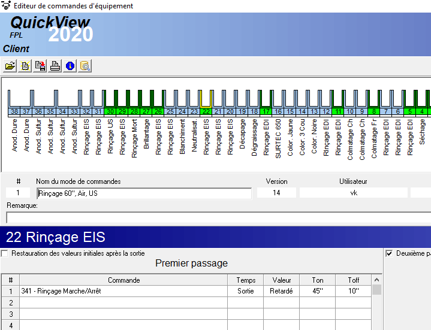431x330 pixels.
Task: Click into the Remarque text field
Action: pyautogui.click(x=219, y=218)
